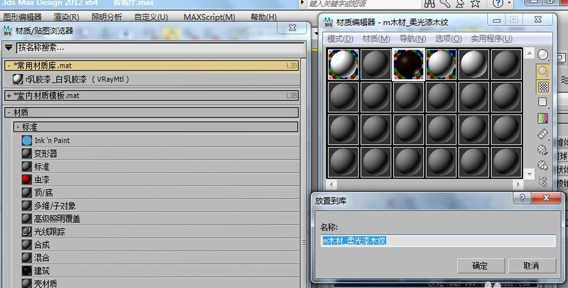Click the Sample UV Tiling square icon

click(x=543, y=103)
